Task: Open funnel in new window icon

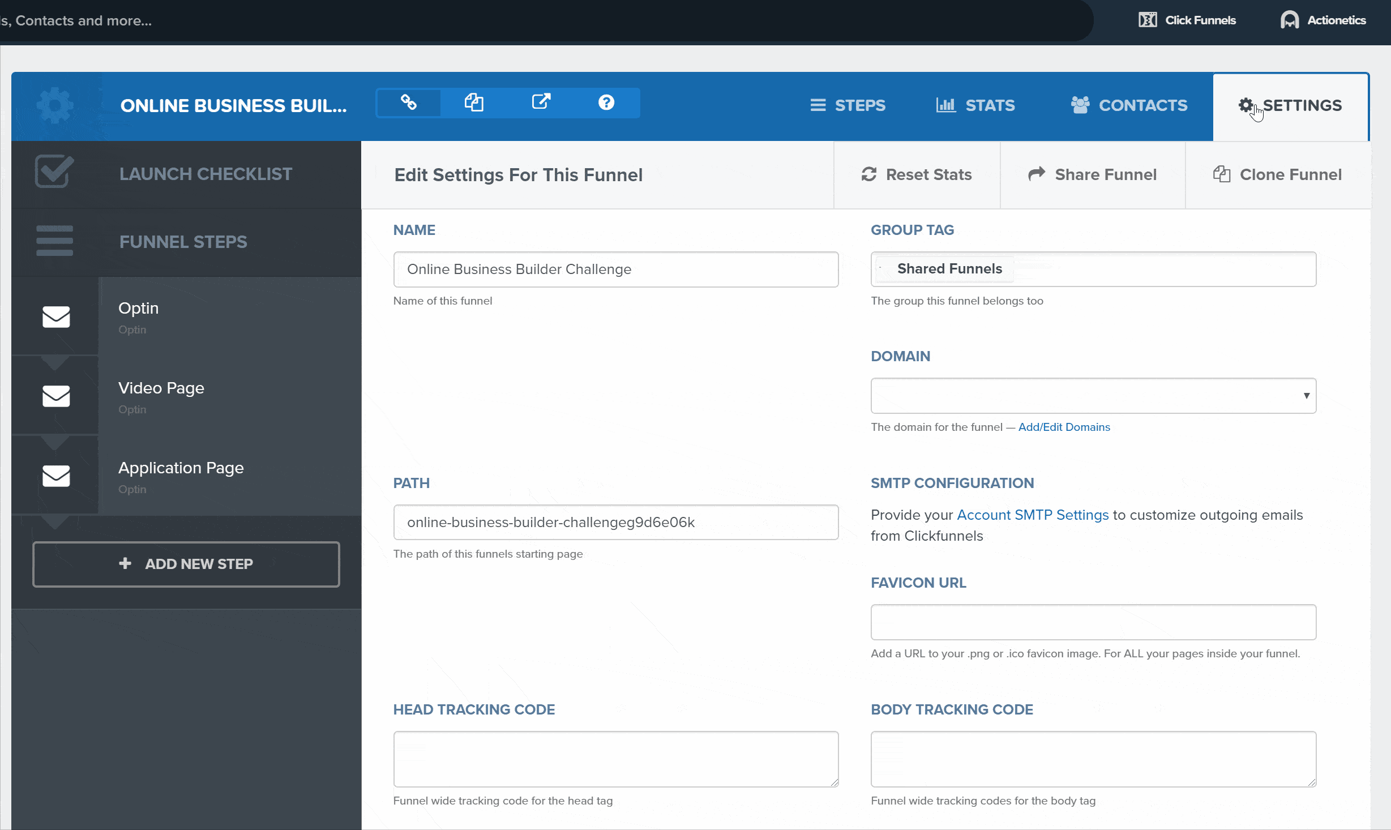Action: point(541,102)
